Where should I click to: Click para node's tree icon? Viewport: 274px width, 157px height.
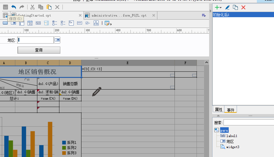click(216, 130)
